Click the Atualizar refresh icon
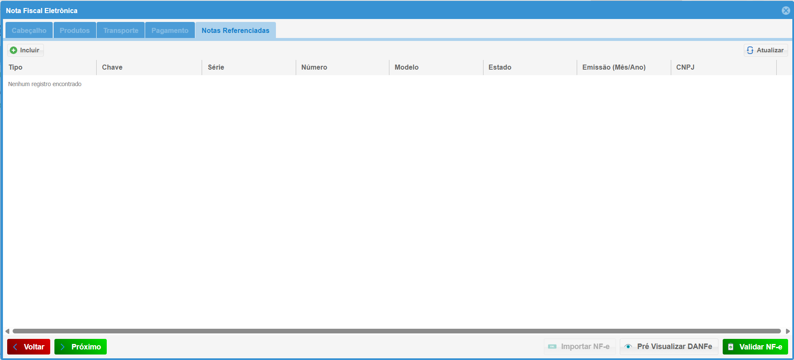 [750, 50]
